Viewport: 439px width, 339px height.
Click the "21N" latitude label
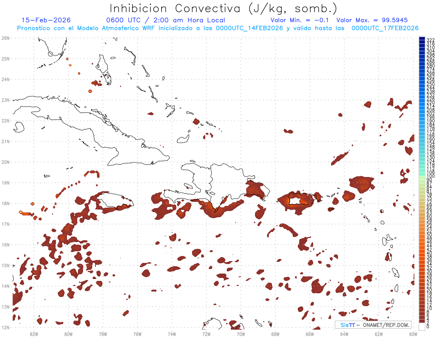click(x=5, y=141)
